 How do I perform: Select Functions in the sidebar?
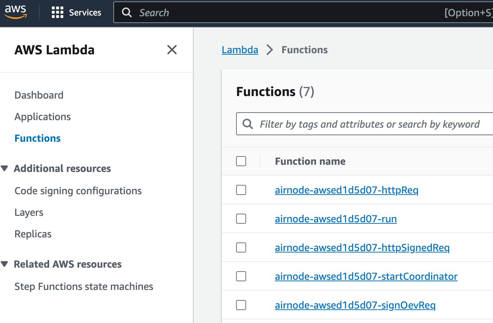37,138
